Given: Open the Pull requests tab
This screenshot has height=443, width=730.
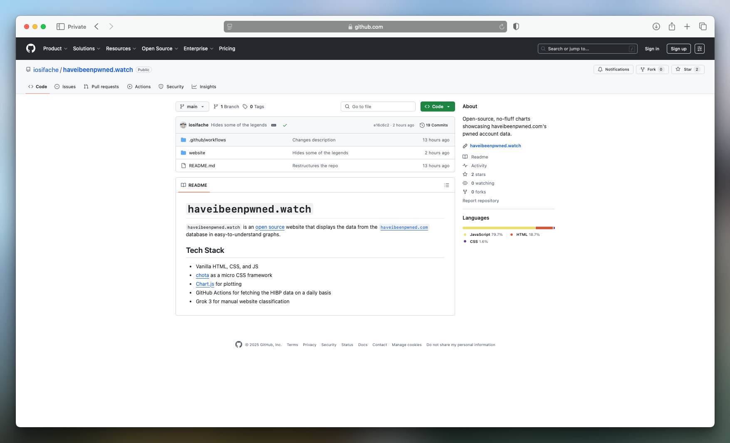Looking at the screenshot, I should [x=101, y=87].
